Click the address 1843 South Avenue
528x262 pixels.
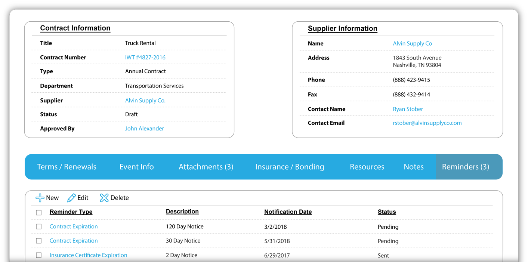tap(417, 58)
